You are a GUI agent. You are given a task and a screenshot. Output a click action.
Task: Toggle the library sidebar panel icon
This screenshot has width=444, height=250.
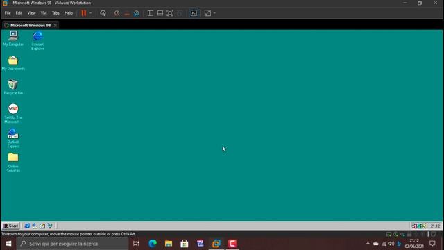(x=151, y=13)
